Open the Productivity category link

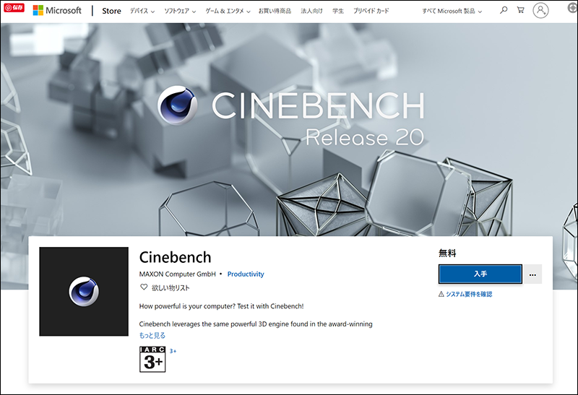[x=246, y=274]
